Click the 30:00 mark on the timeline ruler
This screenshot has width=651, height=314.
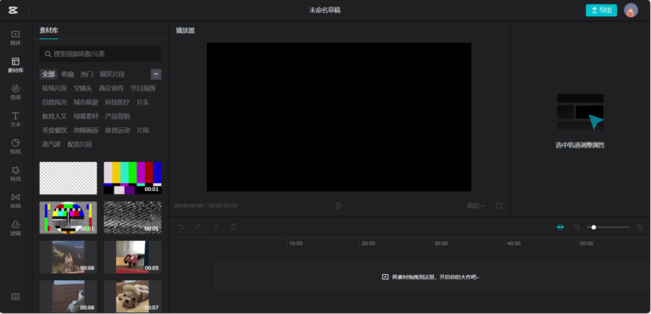[441, 244]
